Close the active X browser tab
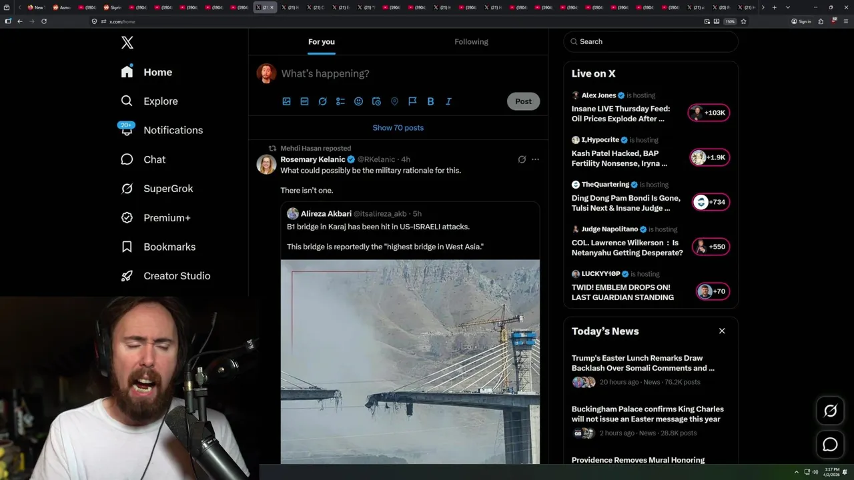Viewport: 854px width, 480px height. [x=272, y=7]
